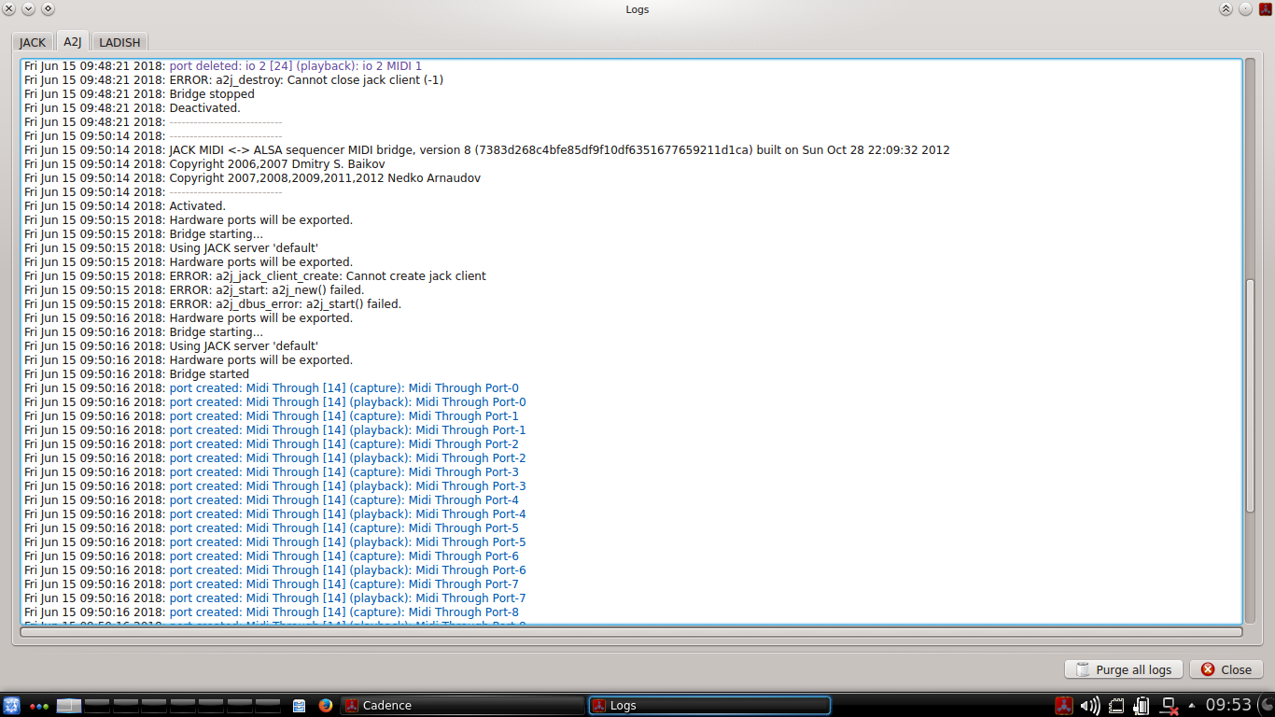
Task: Click the '(capture): Midi Through Port-4' line
Action: click(272, 500)
